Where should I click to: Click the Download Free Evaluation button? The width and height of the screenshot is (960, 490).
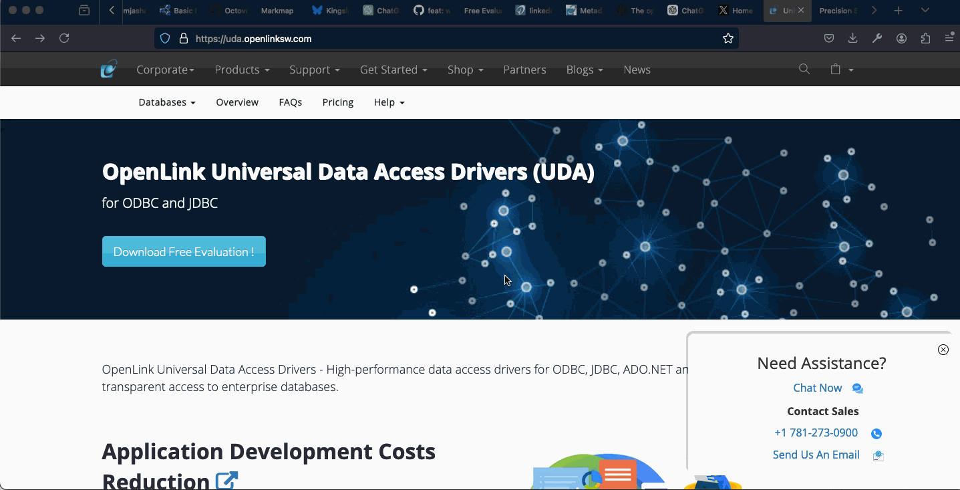click(x=184, y=251)
